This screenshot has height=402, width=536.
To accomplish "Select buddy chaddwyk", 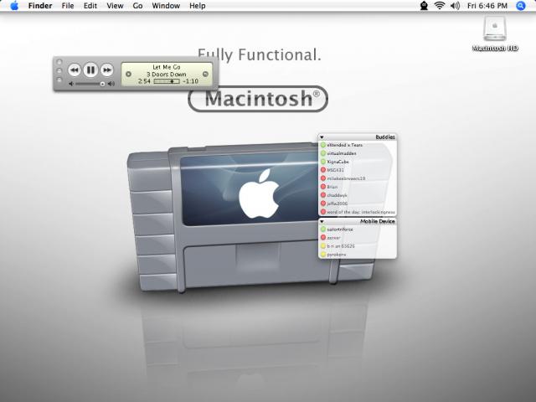I will pos(358,195).
